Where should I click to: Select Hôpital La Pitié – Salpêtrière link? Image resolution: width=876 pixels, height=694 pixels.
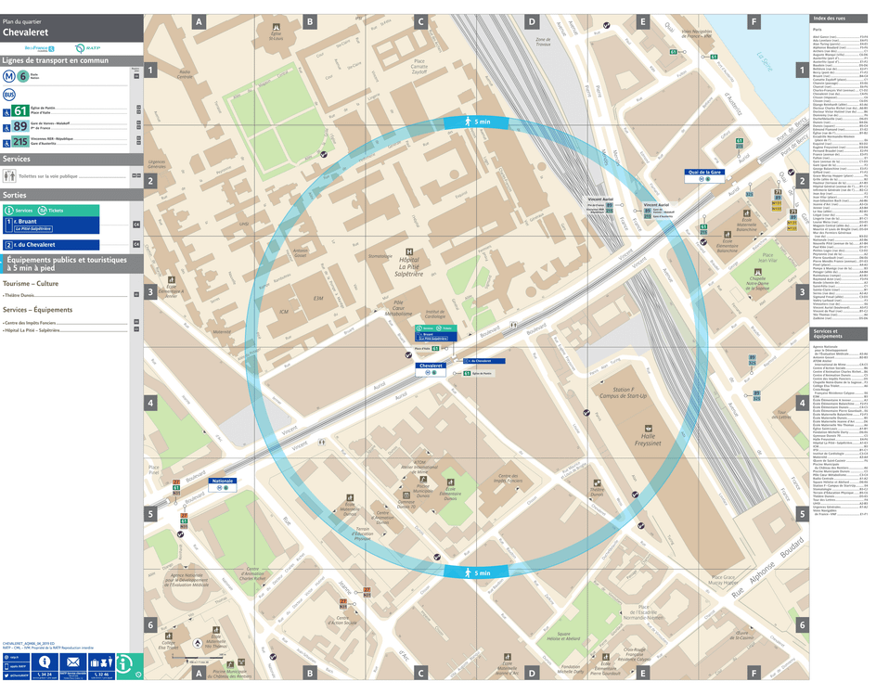[x=32, y=329]
